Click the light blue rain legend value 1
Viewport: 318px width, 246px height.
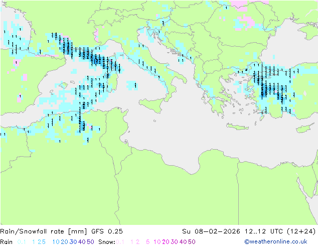(x=34, y=242)
